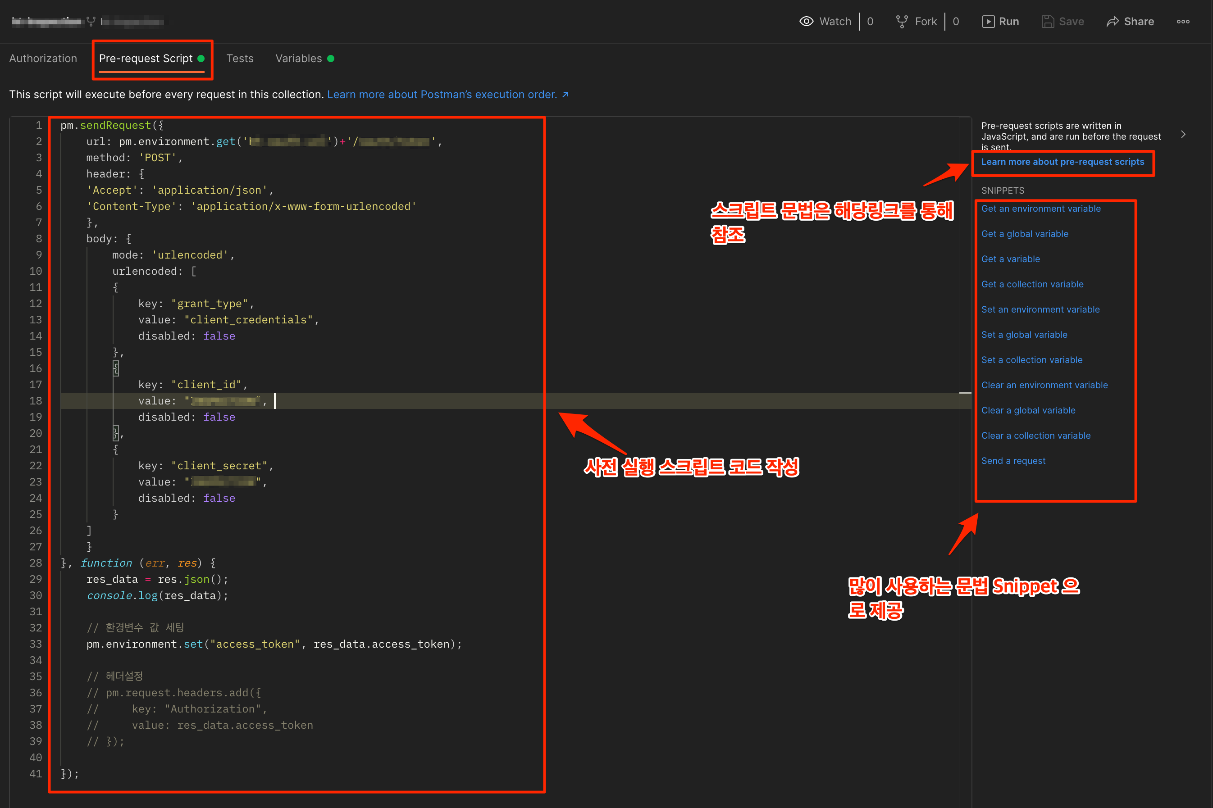Image resolution: width=1213 pixels, height=808 pixels.
Task: Click the Share arrow icon
Action: tap(1113, 21)
